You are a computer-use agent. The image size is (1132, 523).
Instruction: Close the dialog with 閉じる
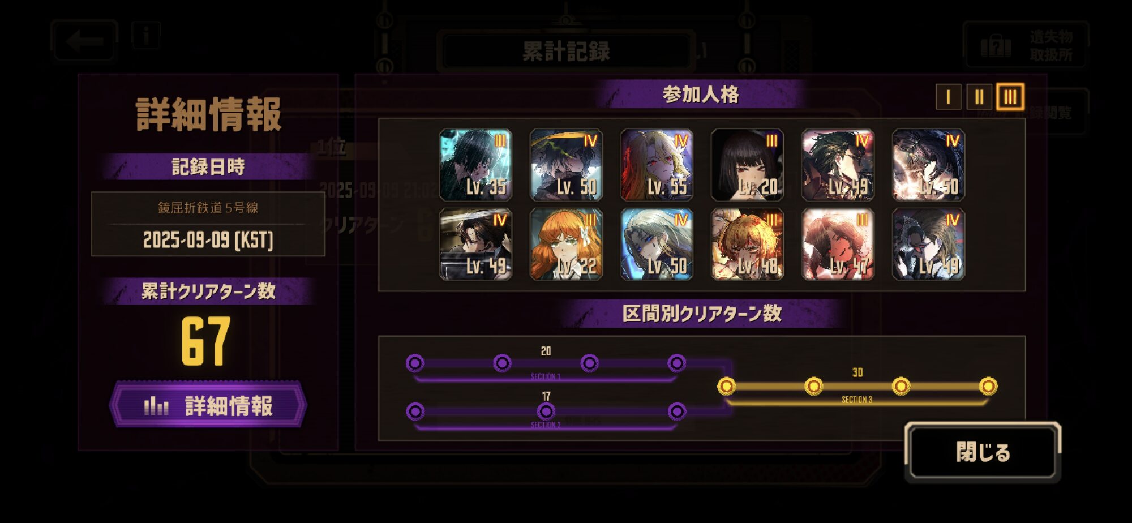point(983,452)
